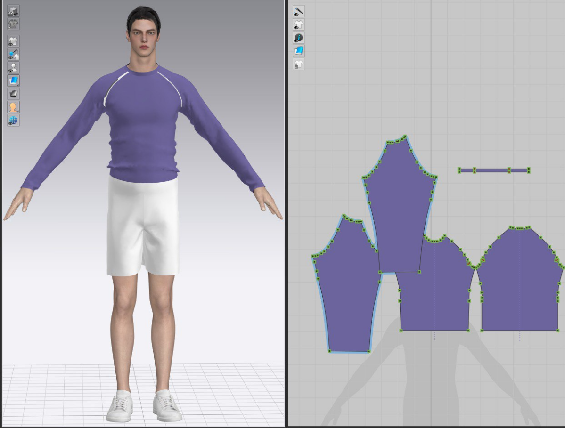Toggle pattern visibility in 2D window
Viewport: 565px width, 428px height.
[298, 24]
